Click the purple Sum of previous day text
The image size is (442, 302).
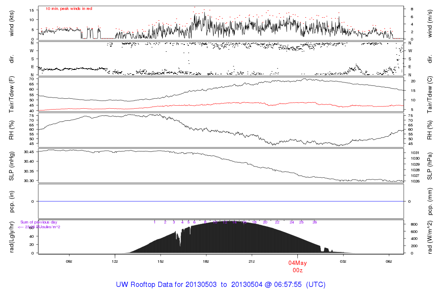pyautogui.click(x=39, y=222)
